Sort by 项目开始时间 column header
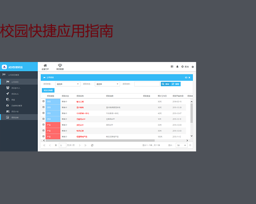This screenshot has width=256, height=204. (178, 96)
